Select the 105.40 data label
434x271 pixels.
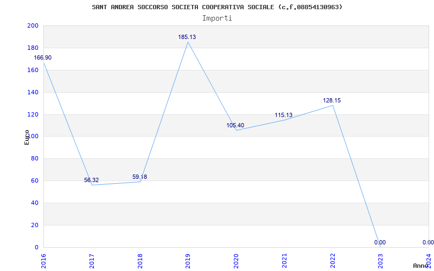click(235, 126)
